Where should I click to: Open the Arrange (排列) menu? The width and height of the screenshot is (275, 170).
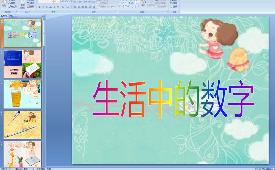coord(143,4)
